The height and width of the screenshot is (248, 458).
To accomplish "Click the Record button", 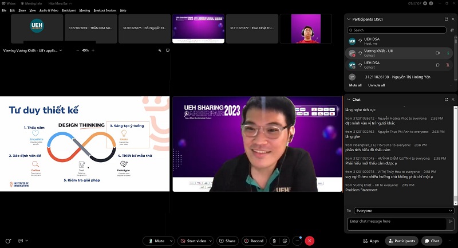I will 254,241.
